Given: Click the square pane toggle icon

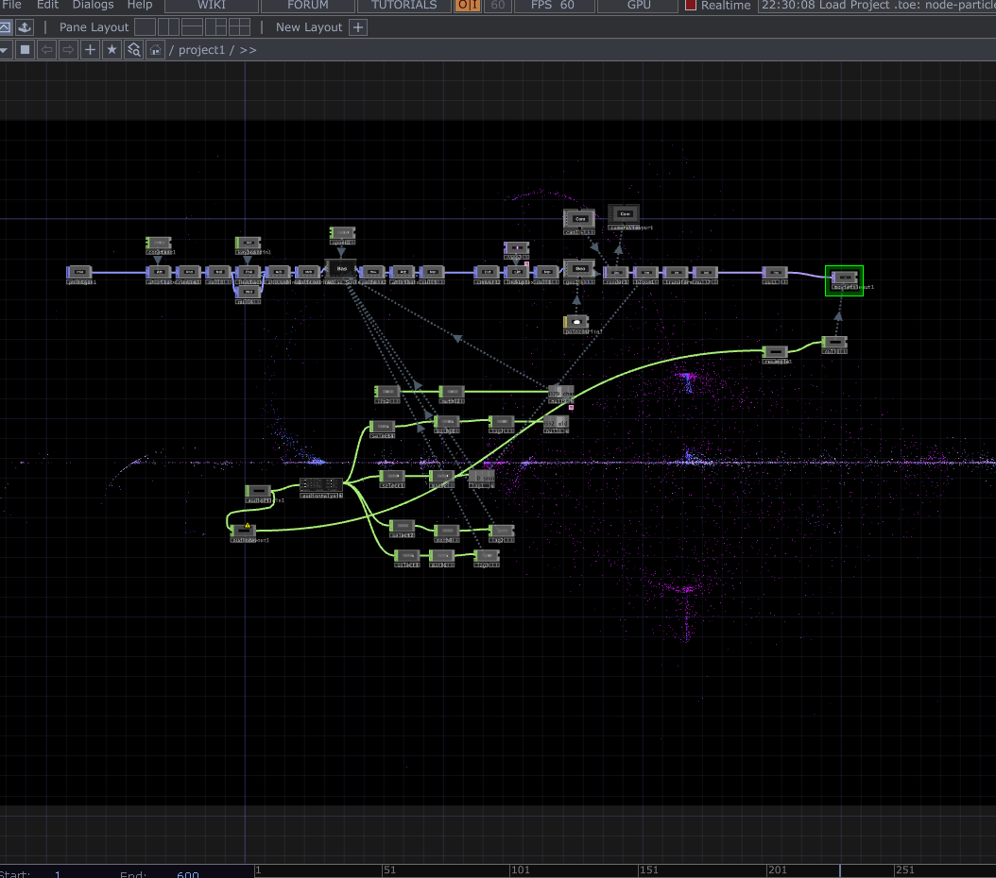Looking at the screenshot, I should pos(25,49).
